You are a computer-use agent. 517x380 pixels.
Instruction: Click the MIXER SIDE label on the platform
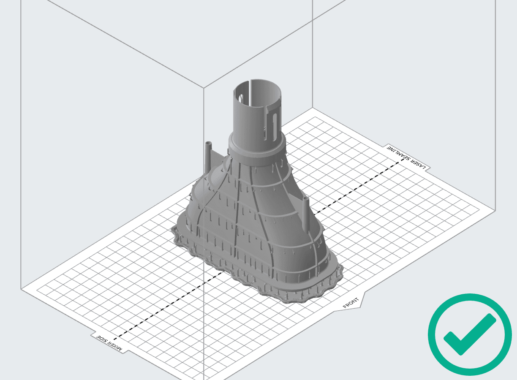[x=109, y=343]
